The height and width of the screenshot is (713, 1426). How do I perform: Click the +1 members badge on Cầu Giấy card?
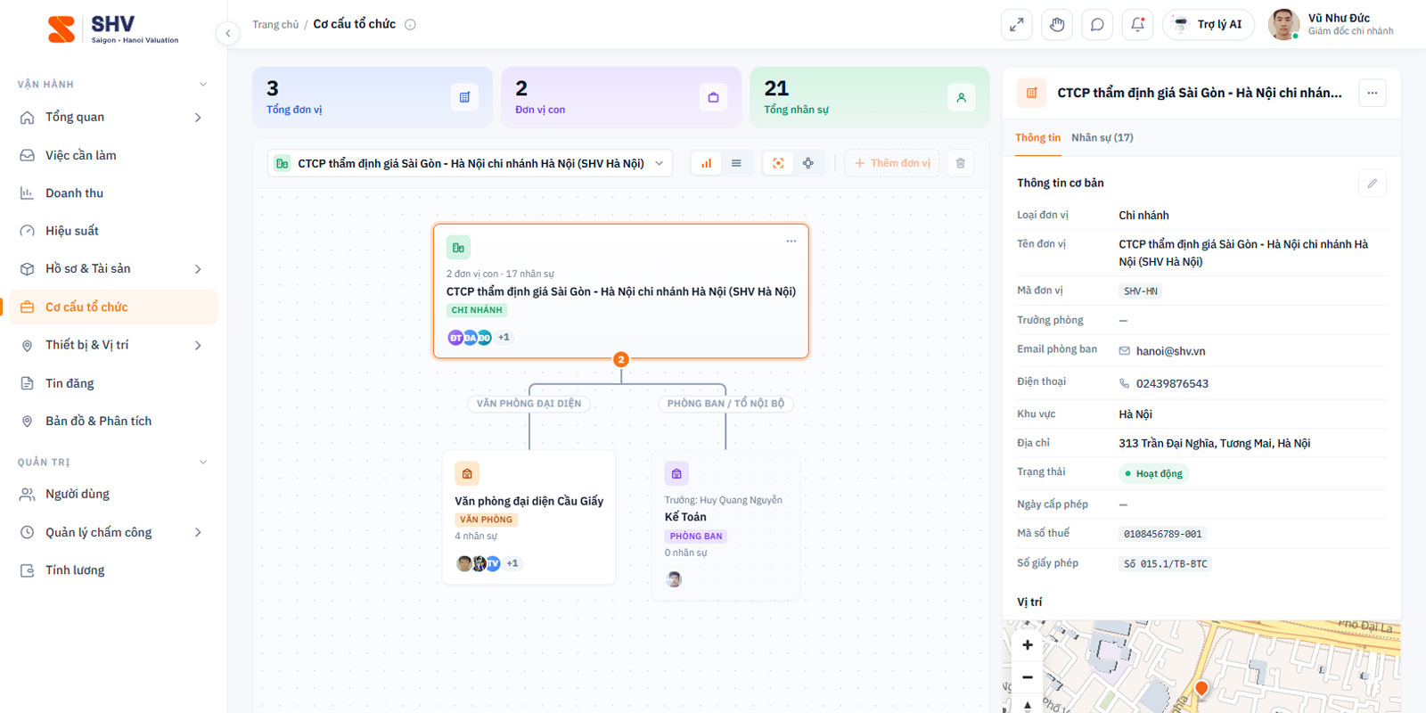pyautogui.click(x=512, y=563)
